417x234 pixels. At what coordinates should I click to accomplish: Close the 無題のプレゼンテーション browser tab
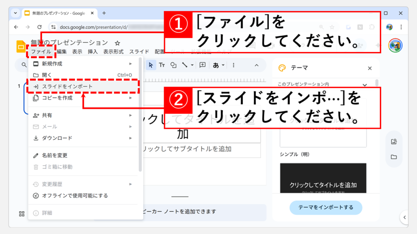92,13
